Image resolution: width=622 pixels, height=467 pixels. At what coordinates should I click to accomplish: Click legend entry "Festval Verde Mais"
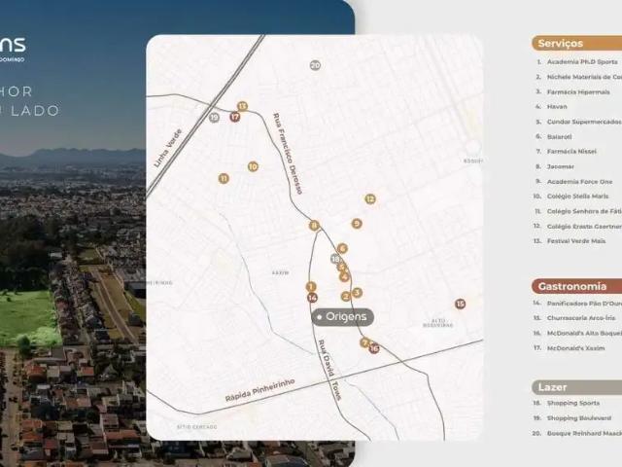tap(576, 241)
